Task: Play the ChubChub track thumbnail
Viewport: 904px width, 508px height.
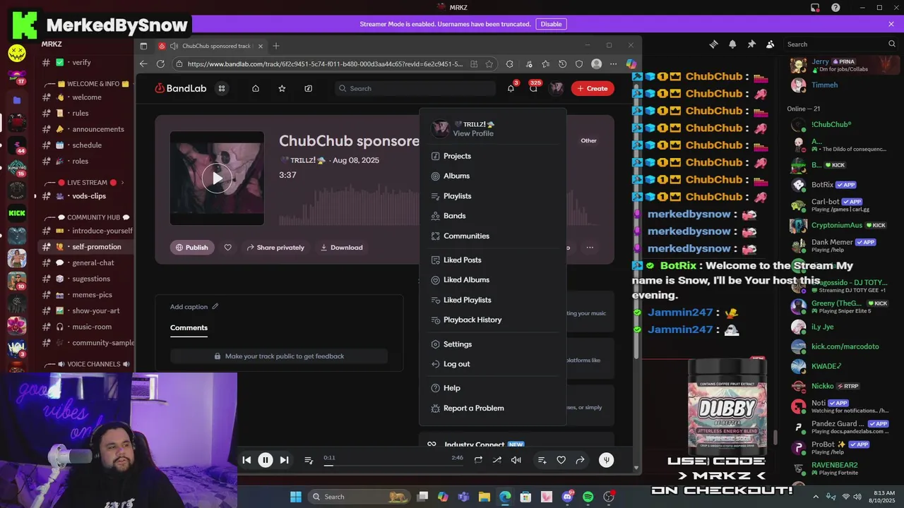Action: coord(217,178)
